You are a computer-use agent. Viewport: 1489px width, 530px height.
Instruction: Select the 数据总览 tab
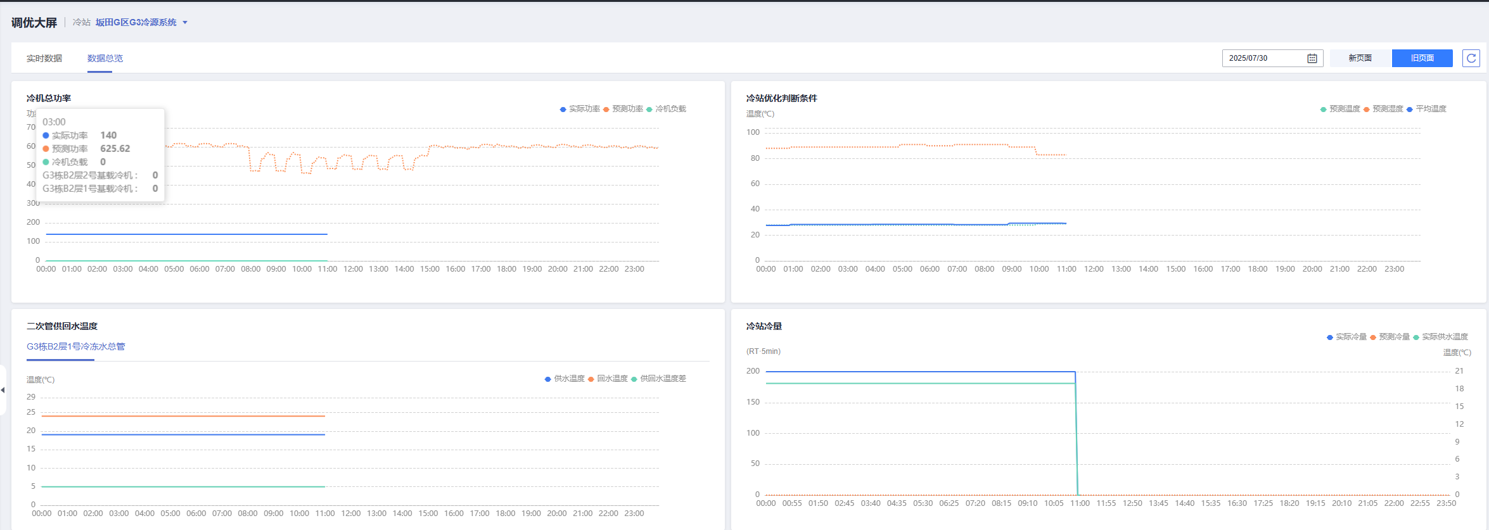[105, 58]
